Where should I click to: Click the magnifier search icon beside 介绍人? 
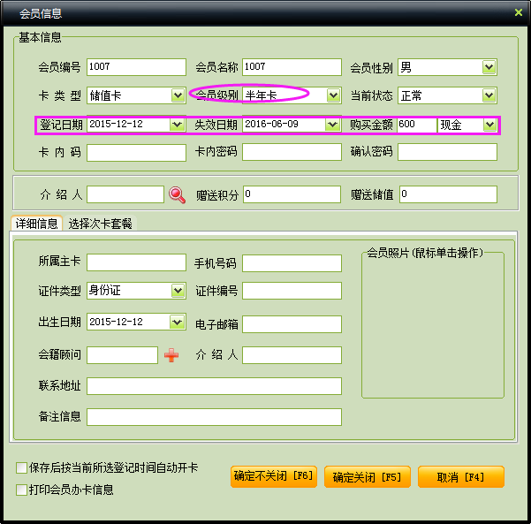click(x=177, y=194)
